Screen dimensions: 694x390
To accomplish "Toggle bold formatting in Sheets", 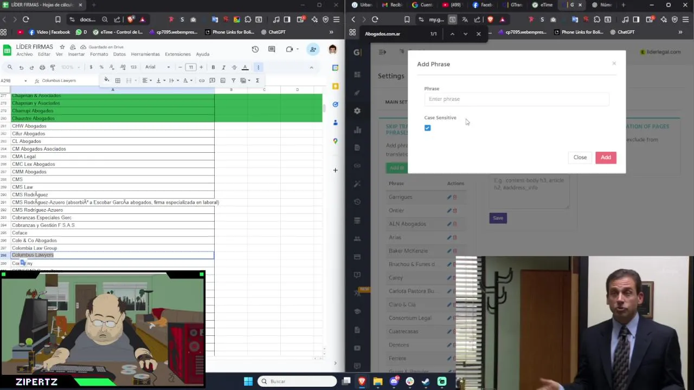I will point(213,67).
